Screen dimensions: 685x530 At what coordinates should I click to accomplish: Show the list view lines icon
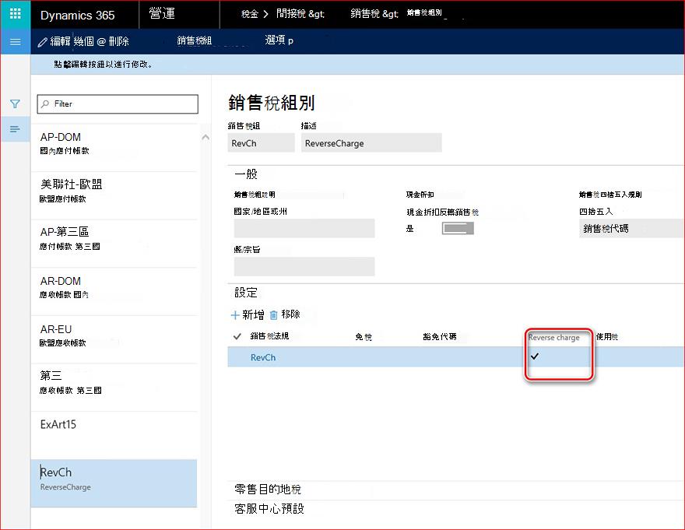tap(15, 129)
